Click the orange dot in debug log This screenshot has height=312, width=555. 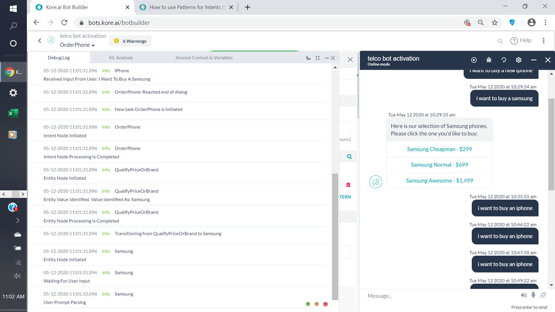(x=317, y=304)
